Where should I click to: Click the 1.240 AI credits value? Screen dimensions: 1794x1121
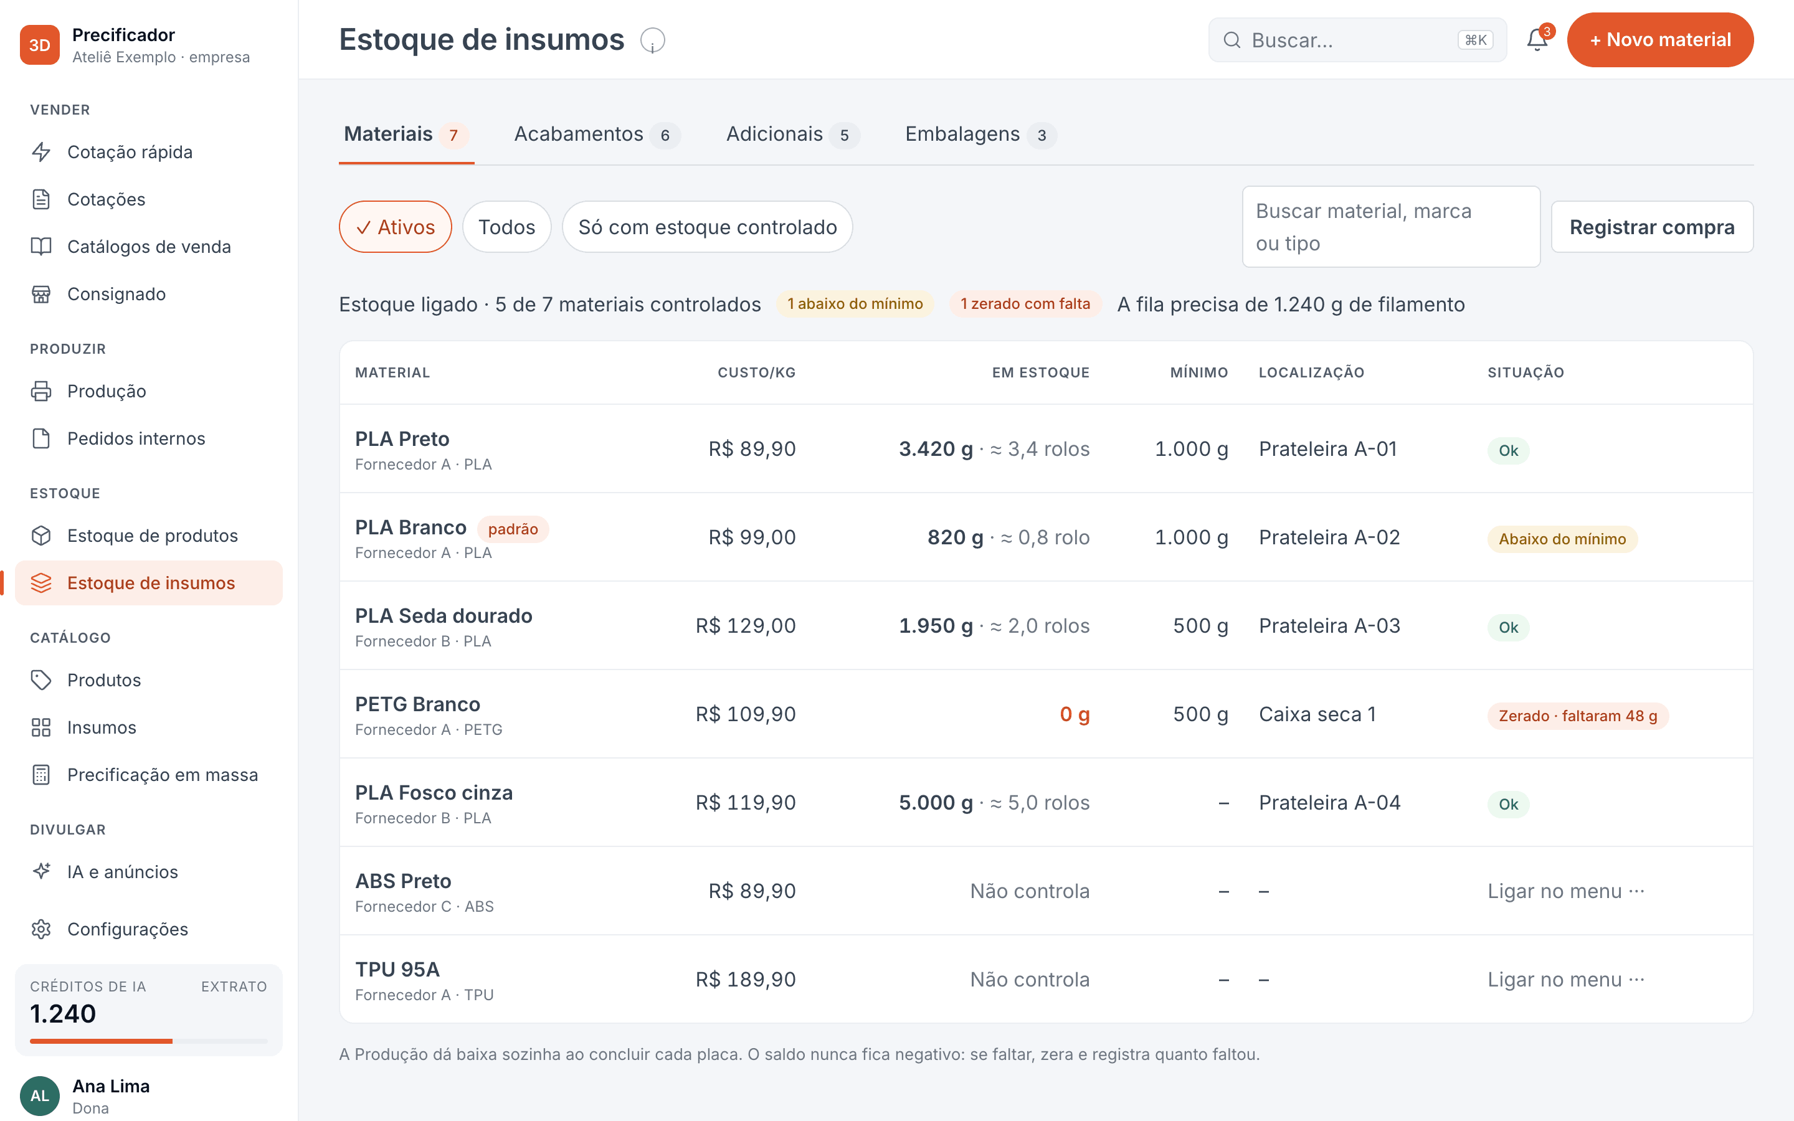tap(63, 1013)
